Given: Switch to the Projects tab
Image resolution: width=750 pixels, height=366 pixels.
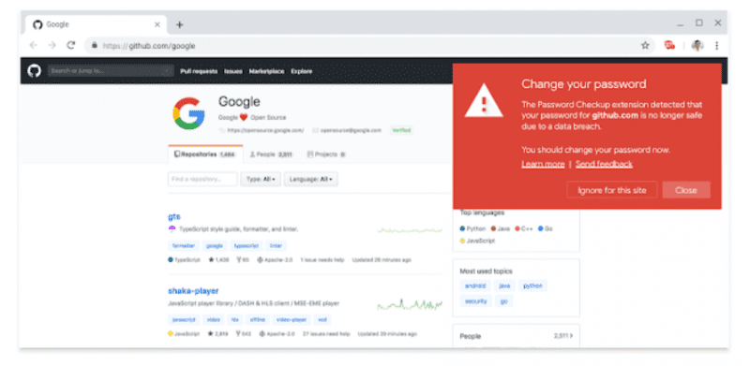Looking at the screenshot, I should 326,154.
